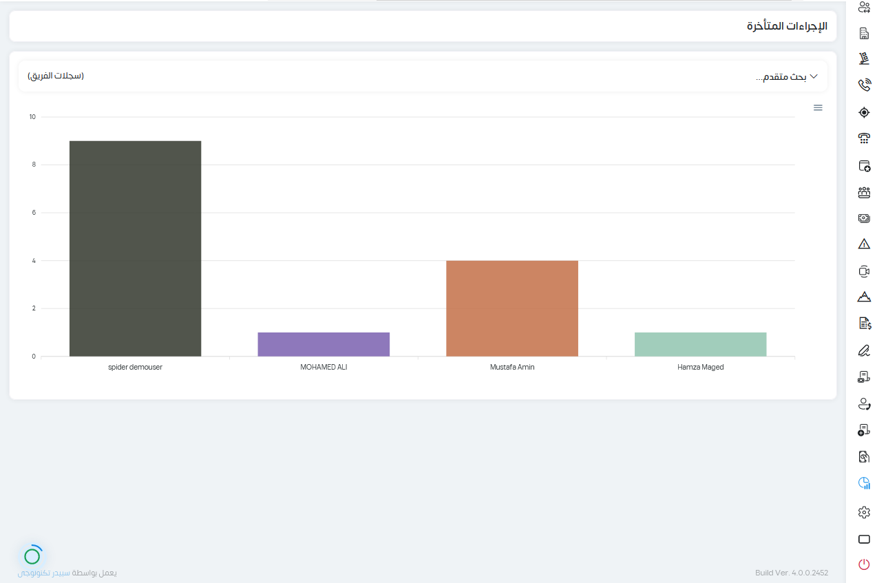Viewport: 877px width, 583px height.
Task: Click the (سجلات الفريق) team records label
Action: pyautogui.click(x=56, y=76)
